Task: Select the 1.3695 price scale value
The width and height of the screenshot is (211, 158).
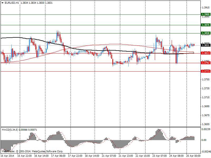Action: (206, 106)
